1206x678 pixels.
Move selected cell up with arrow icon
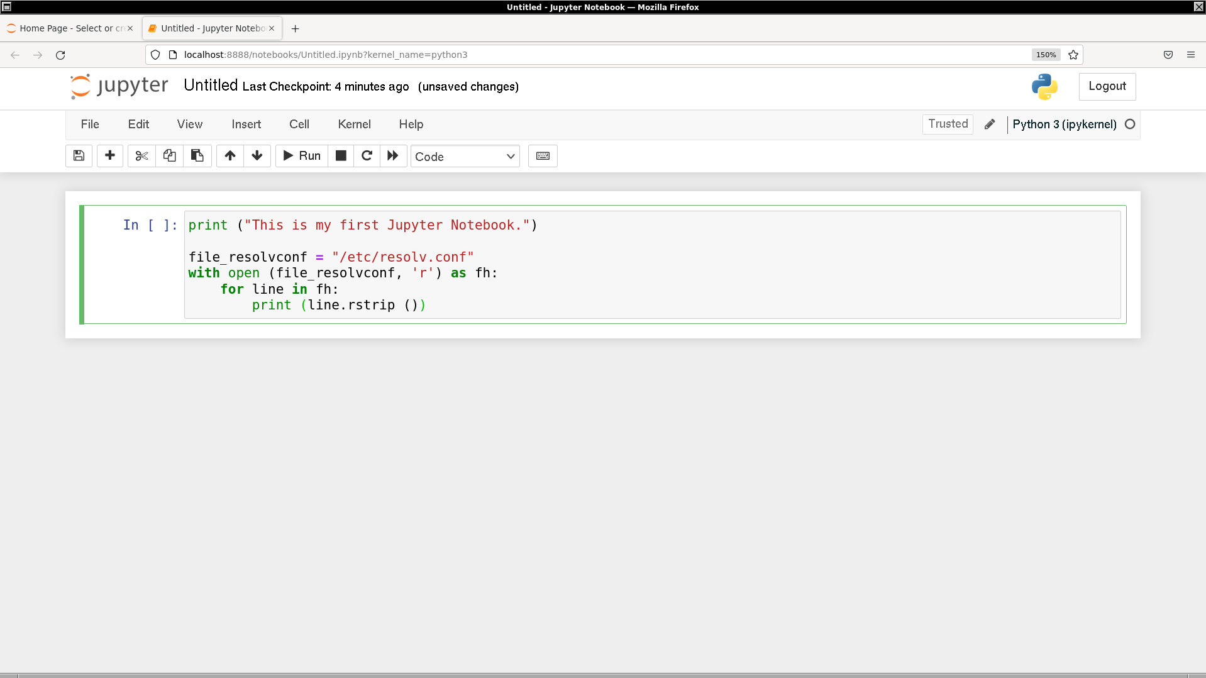point(230,156)
